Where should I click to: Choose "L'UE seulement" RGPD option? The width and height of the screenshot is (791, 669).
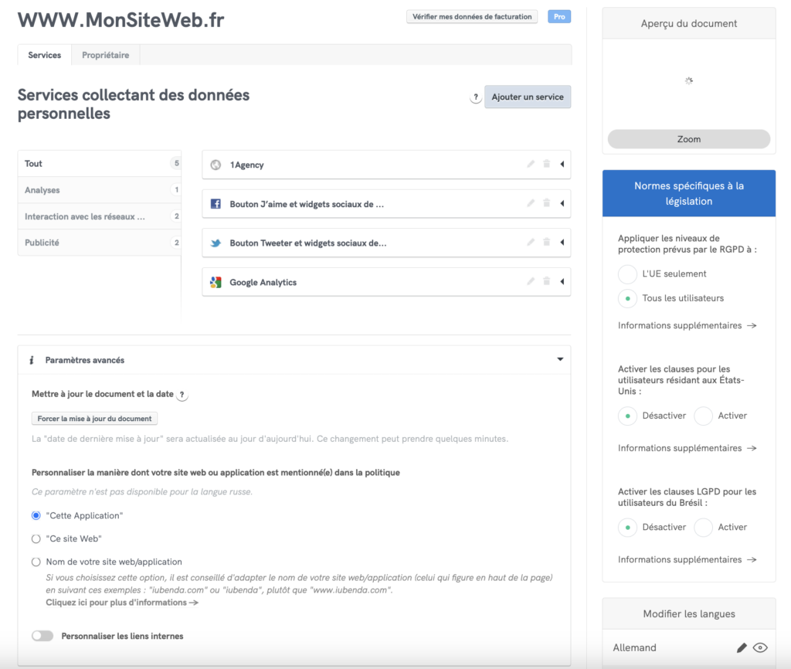click(x=628, y=273)
